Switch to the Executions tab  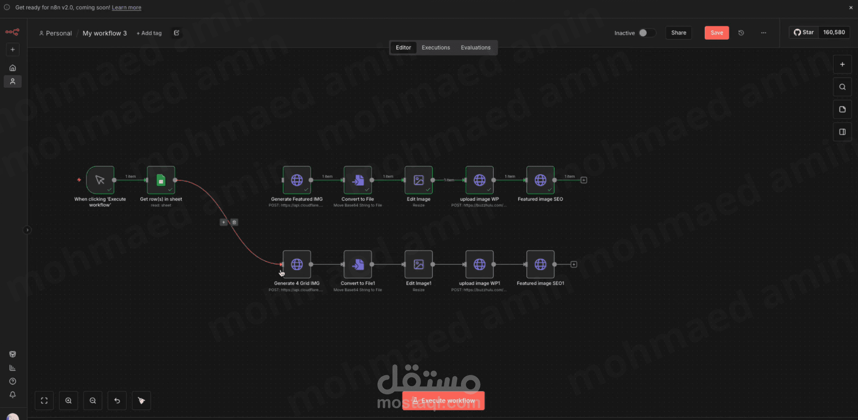tap(436, 47)
